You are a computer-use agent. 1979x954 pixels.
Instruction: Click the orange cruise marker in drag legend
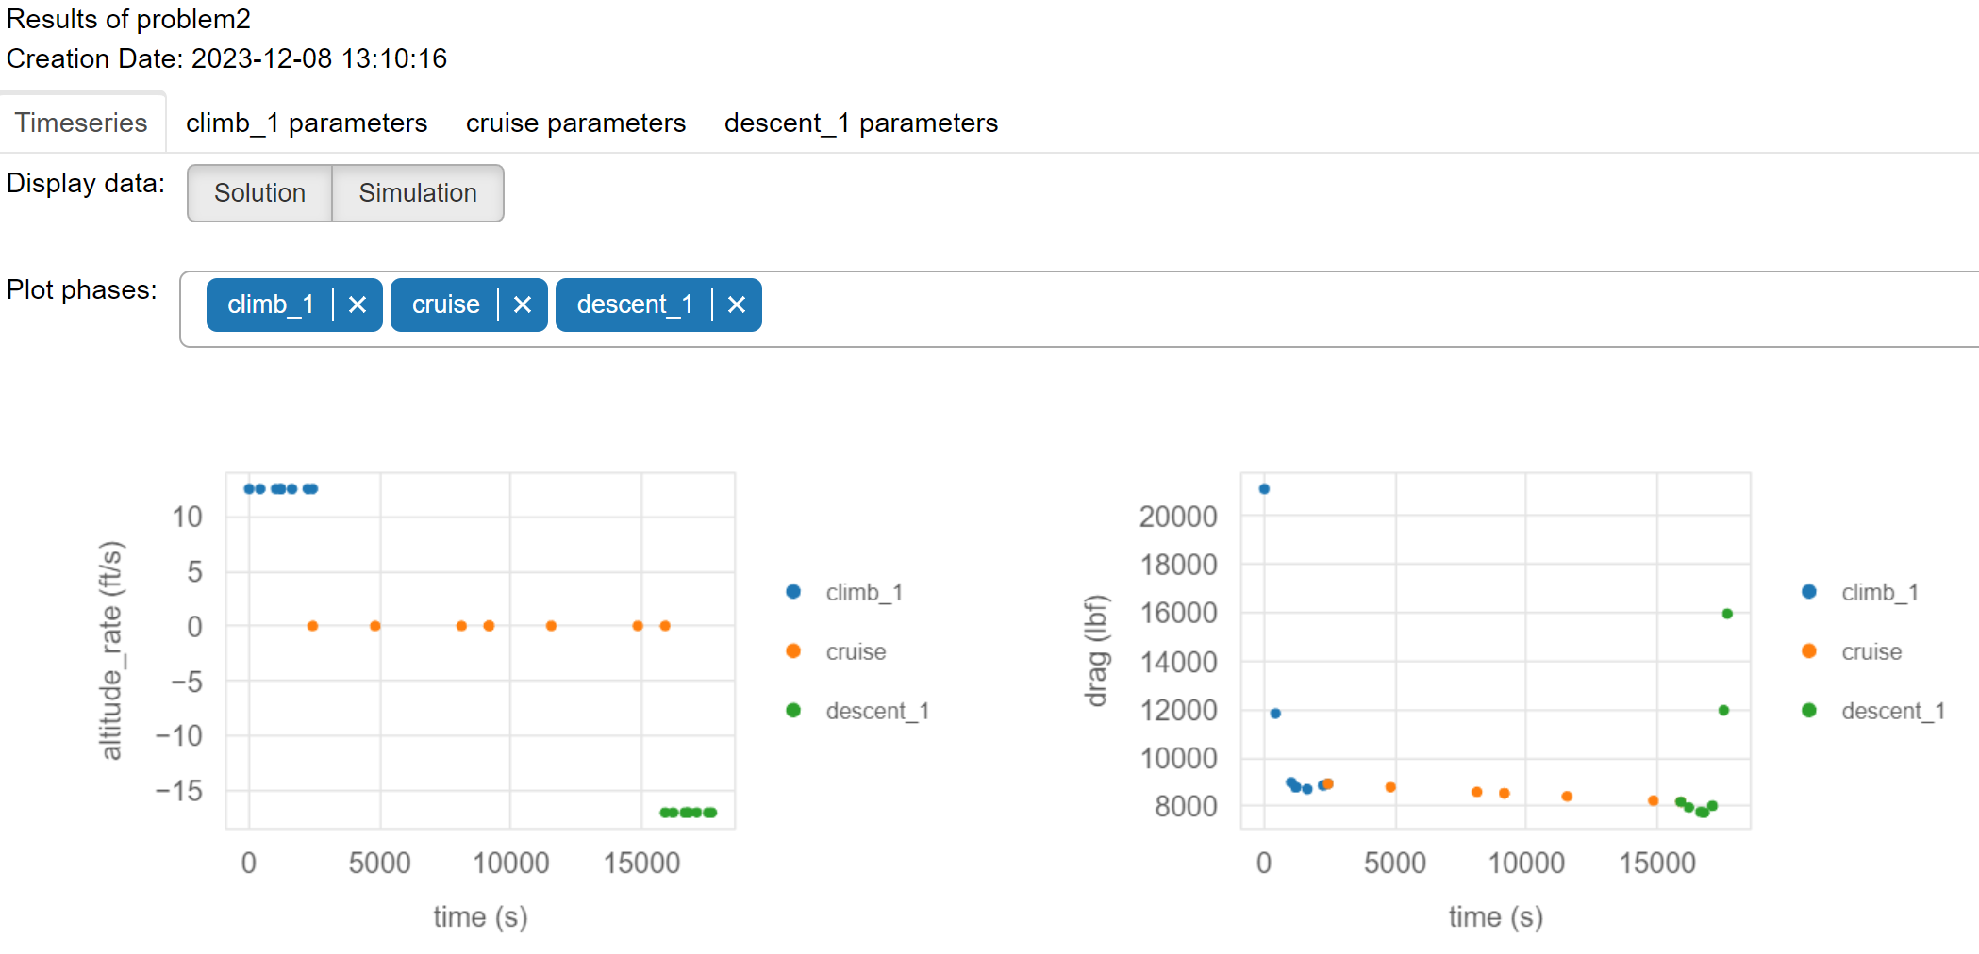point(1809,651)
